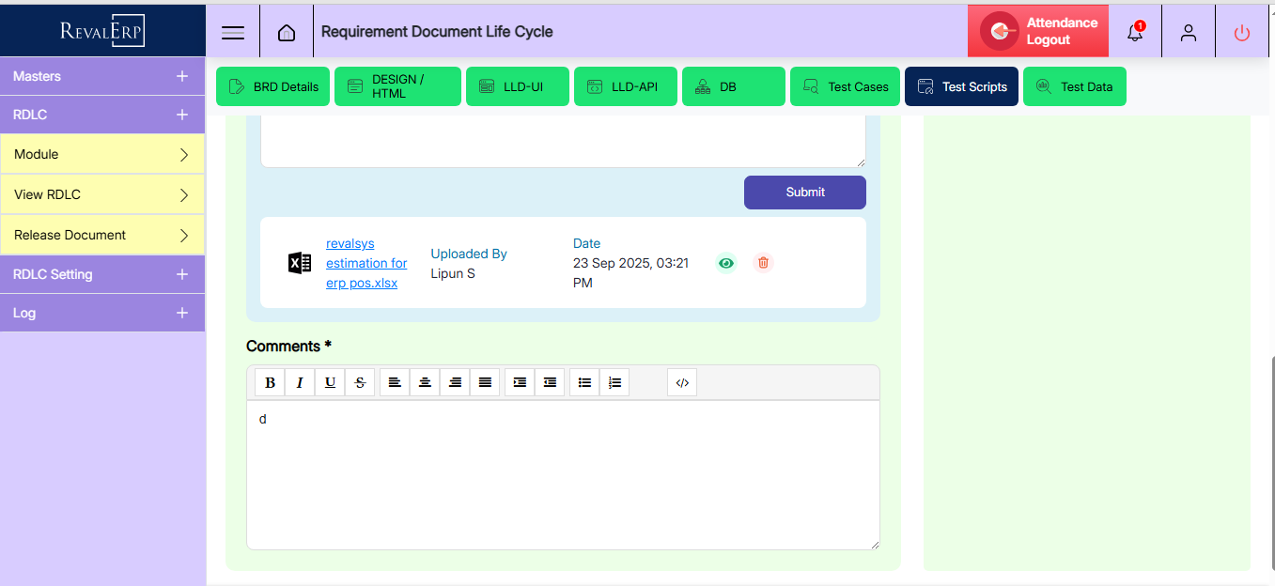
Task: Switch to the BRD Details tab
Action: pyautogui.click(x=273, y=86)
